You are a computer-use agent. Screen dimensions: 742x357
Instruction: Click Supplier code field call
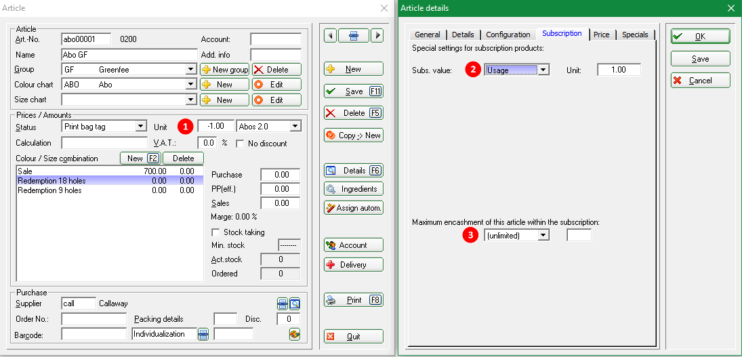(x=79, y=303)
